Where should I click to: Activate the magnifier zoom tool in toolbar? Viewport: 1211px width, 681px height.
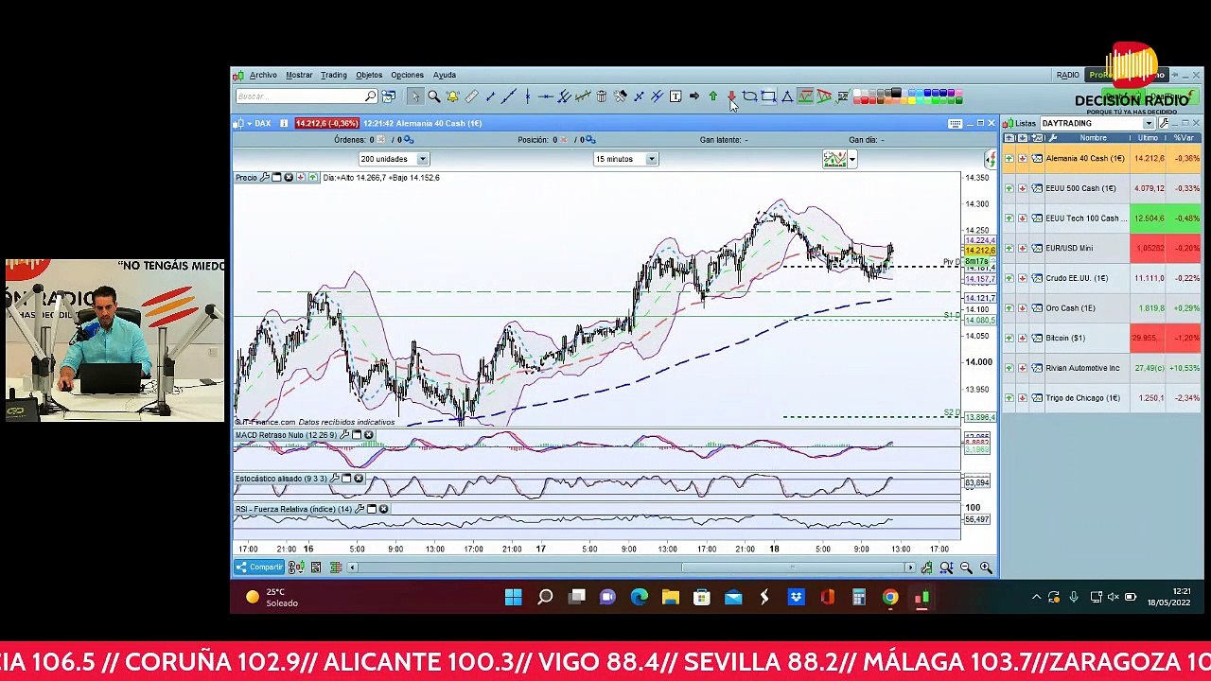pos(433,96)
